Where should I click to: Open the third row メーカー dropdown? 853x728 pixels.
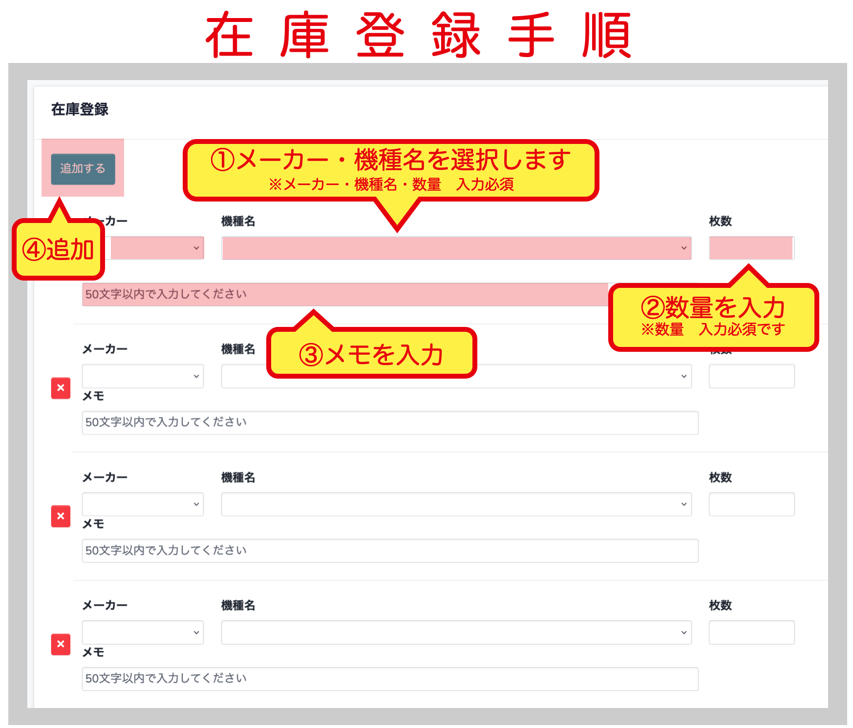tap(143, 504)
